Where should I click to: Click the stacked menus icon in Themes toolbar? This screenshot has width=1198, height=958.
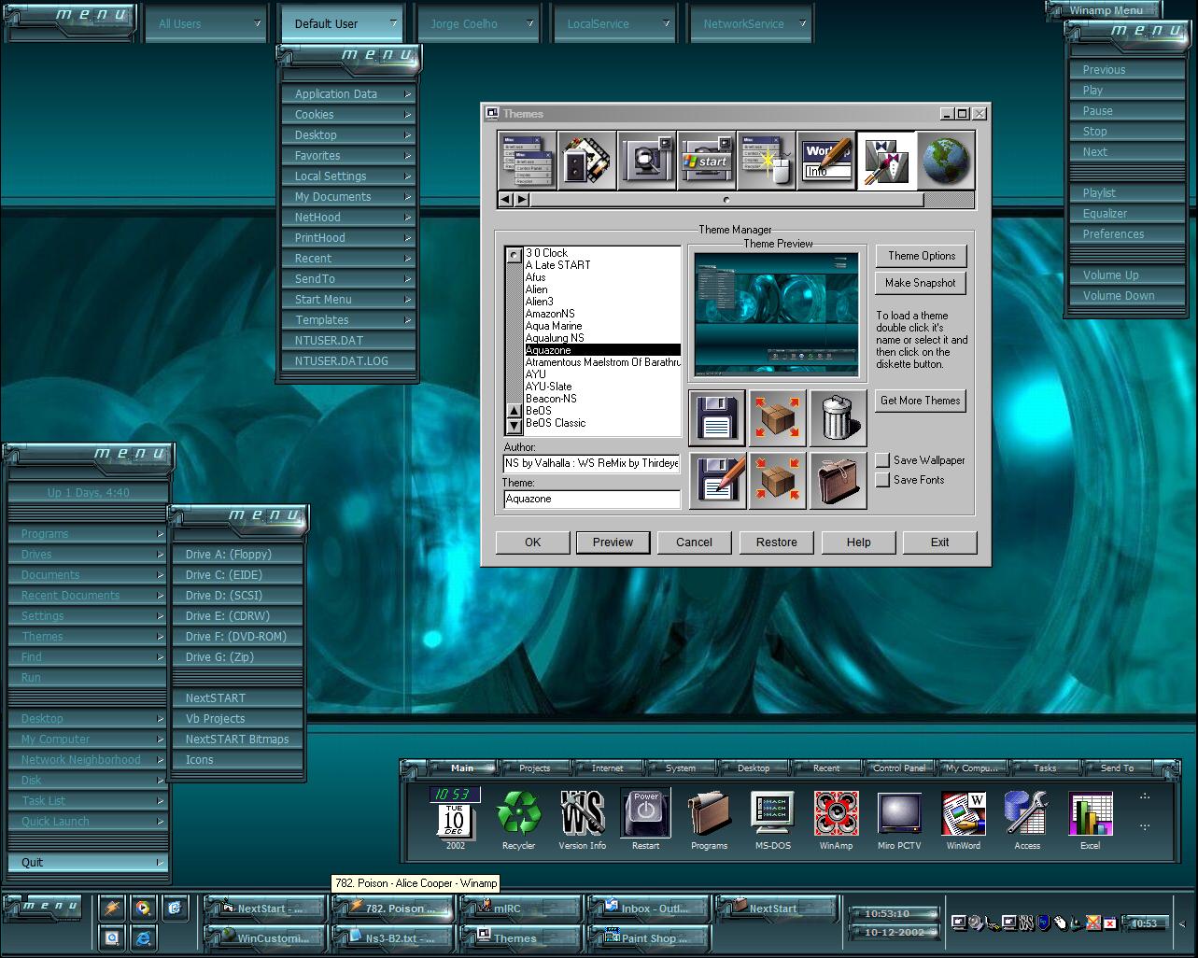[527, 161]
